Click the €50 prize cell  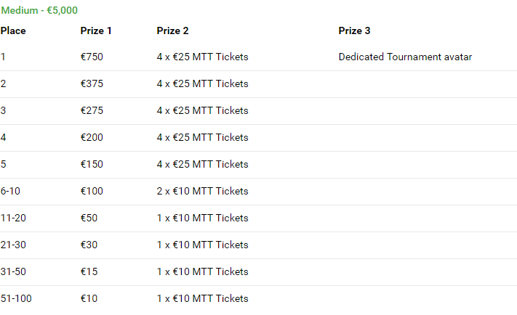click(x=89, y=218)
